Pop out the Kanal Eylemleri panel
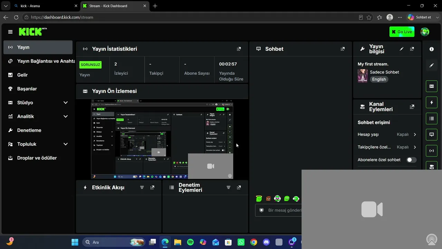442x249 pixels. 412,107
